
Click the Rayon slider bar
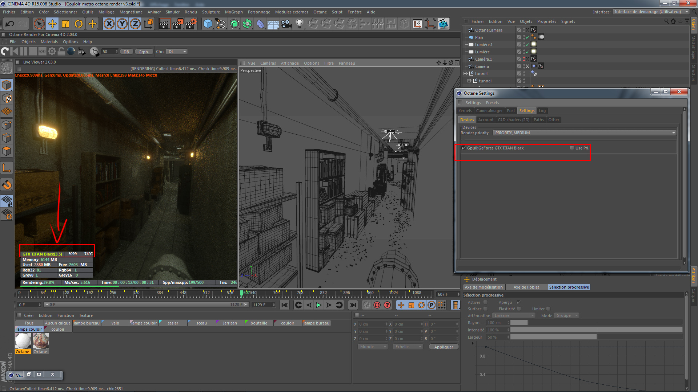[596, 323]
